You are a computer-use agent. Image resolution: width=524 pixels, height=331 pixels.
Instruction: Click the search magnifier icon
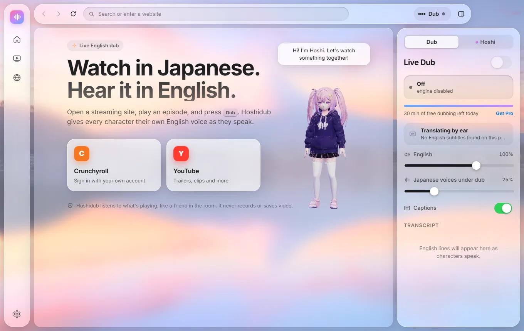click(92, 14)
